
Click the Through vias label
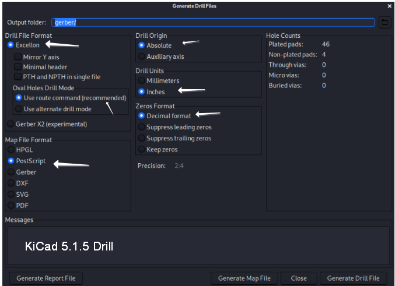[288, 65]
